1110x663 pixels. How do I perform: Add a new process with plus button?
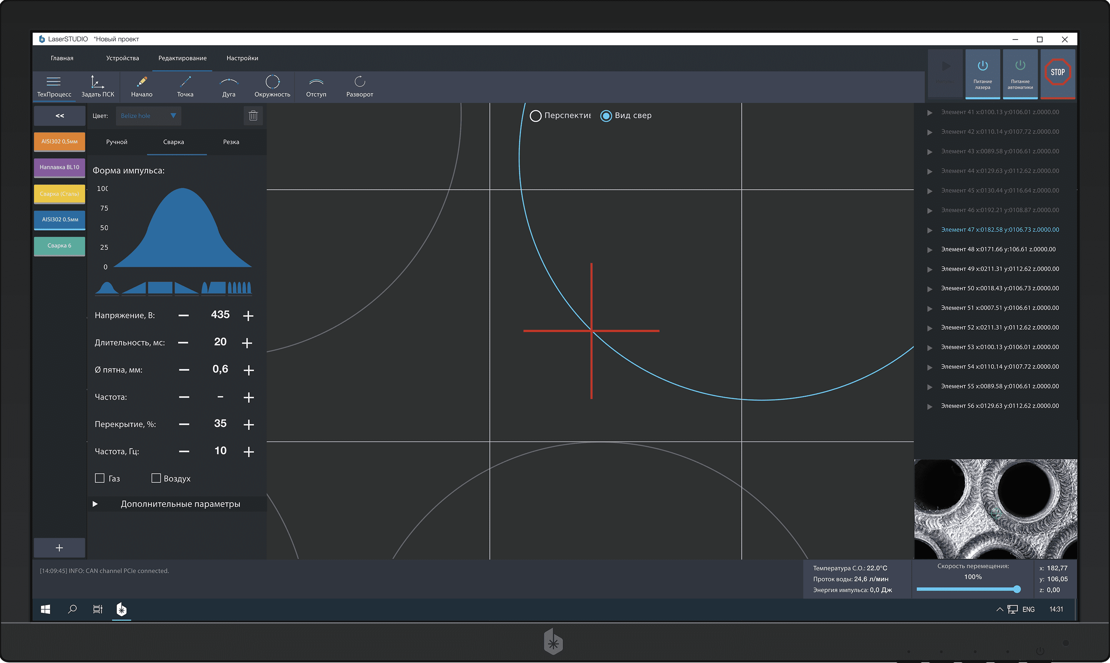59,548
